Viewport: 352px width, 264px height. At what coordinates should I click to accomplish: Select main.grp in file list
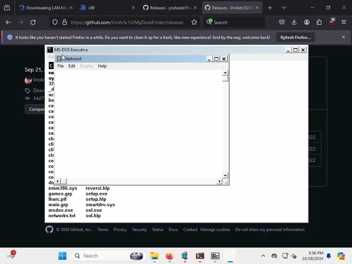pyautogui.click(x=58, y=205)
